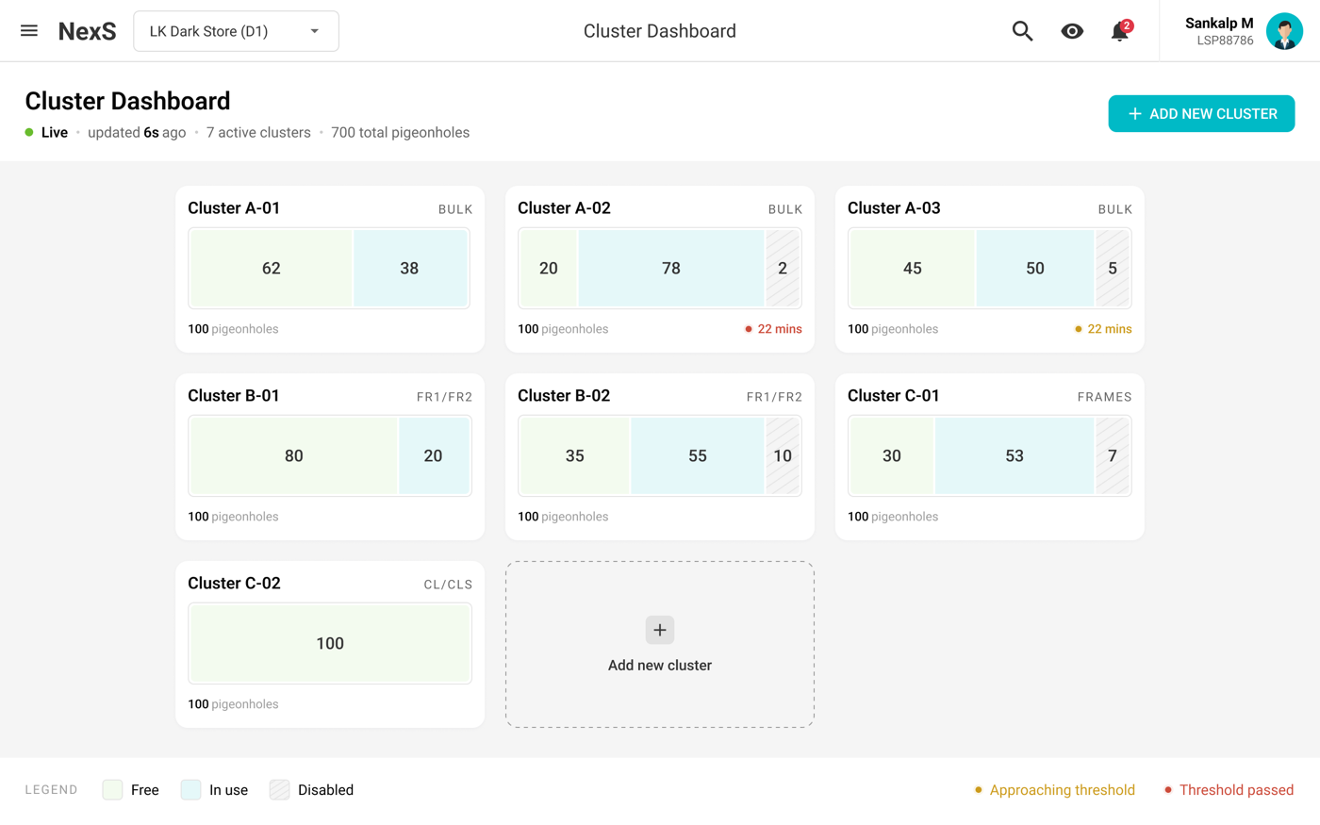Click the disabled segment 10 in Cluster B-02
Screen dimensions: 1320x825
pyautogui.click(x=783, y=455)
